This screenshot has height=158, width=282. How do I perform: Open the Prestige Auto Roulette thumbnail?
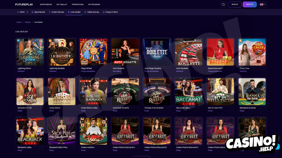[157, 92]
